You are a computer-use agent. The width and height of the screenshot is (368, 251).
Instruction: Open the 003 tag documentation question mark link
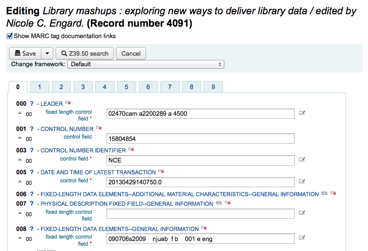coord(32,151)
